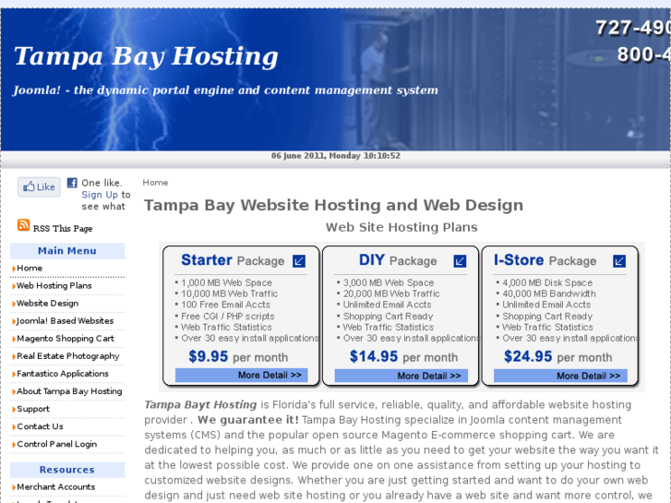Click the arrow icon on Starter Package
This screenshot has height=503, width=671.
point(299,260)
